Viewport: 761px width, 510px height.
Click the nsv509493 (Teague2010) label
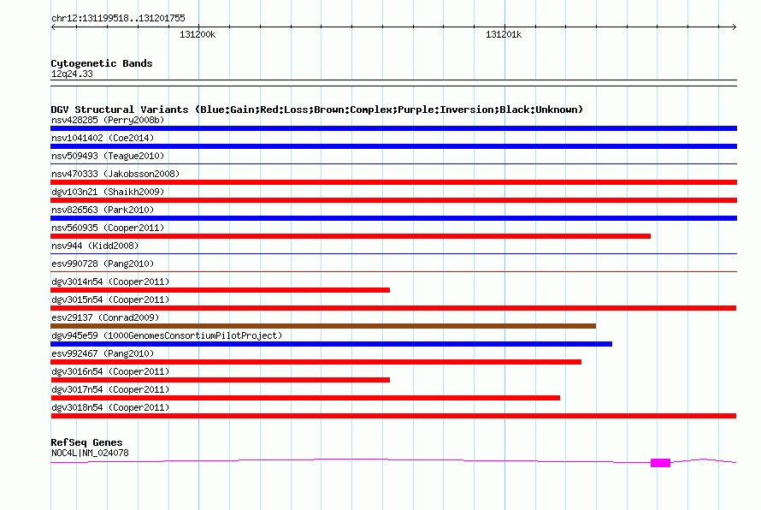pyautogui.click(x=108, y=156)
